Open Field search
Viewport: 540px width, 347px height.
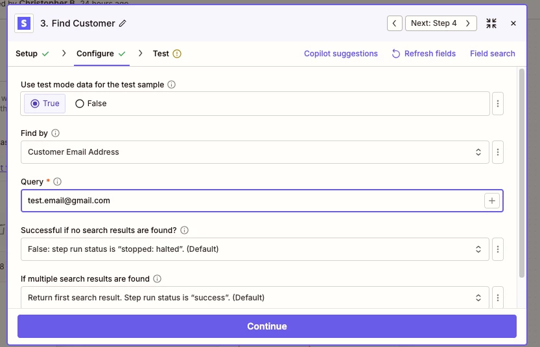pyautogui.click(x=493, y=54)
